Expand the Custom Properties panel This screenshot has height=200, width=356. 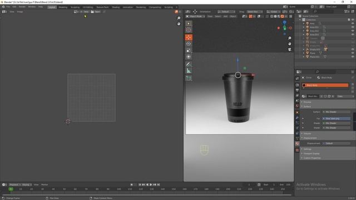312,158
